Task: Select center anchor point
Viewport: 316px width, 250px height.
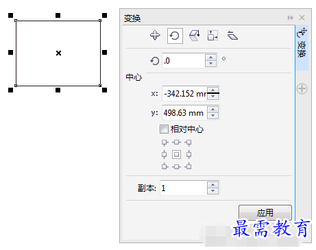Action: [176, 155]
